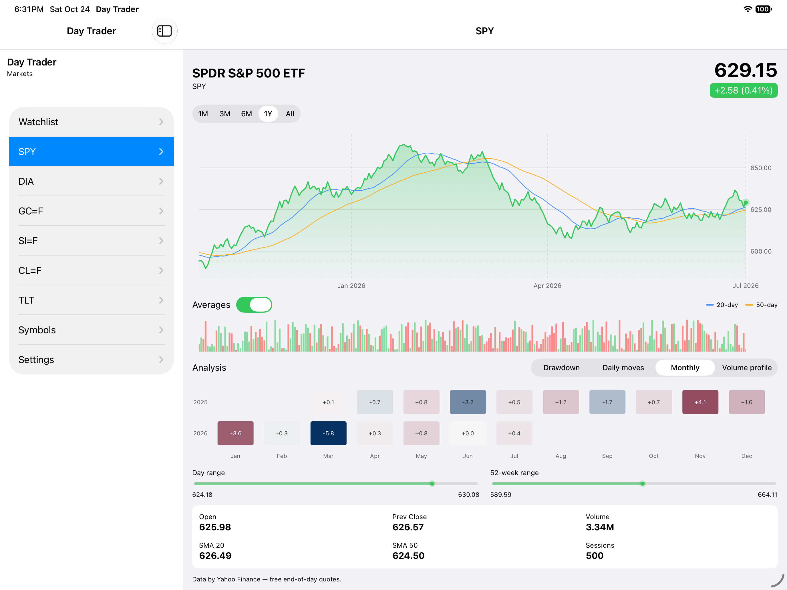Image resolution: width=787 pixels, height=590 pixels.
Task: Click the Volume value 3.34M
Action: tap(600, 527)
